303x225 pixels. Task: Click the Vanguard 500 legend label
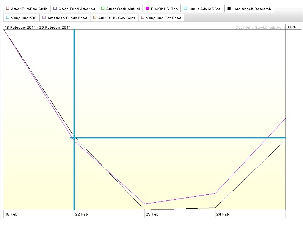coord(24,18)
